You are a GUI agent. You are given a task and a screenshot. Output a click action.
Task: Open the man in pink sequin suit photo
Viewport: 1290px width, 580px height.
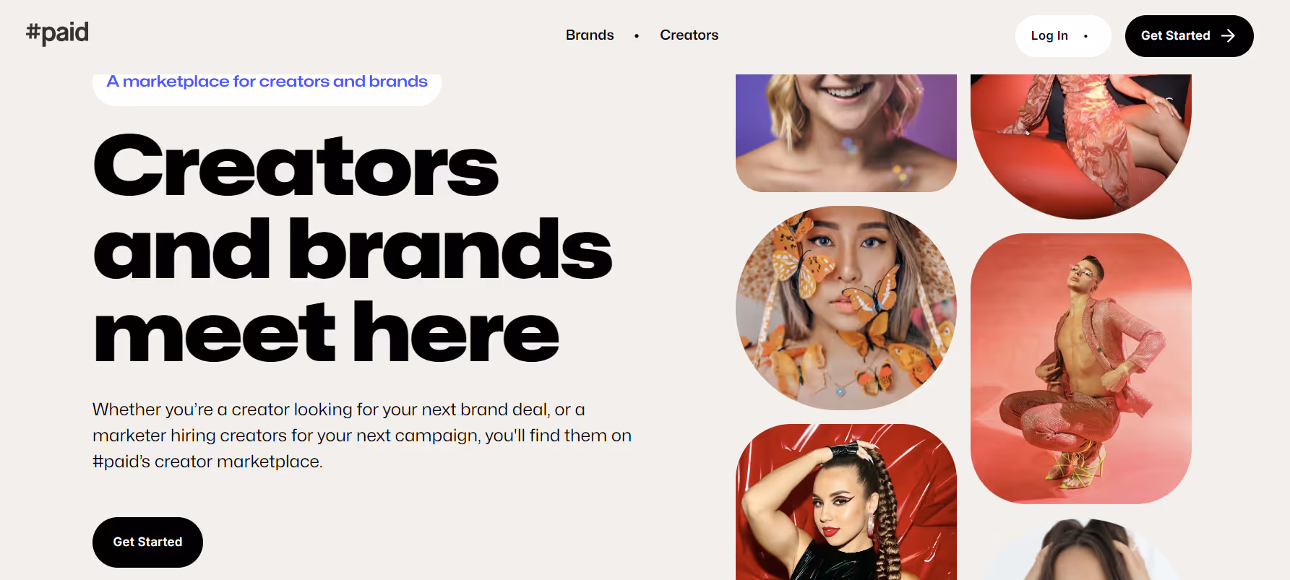coord(1081,368)
